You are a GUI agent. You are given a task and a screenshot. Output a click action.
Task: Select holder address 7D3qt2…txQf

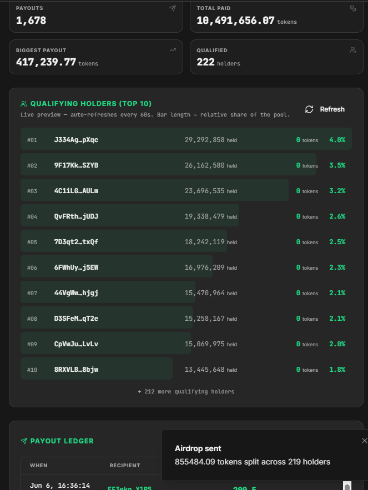click(x=76, y=242)
